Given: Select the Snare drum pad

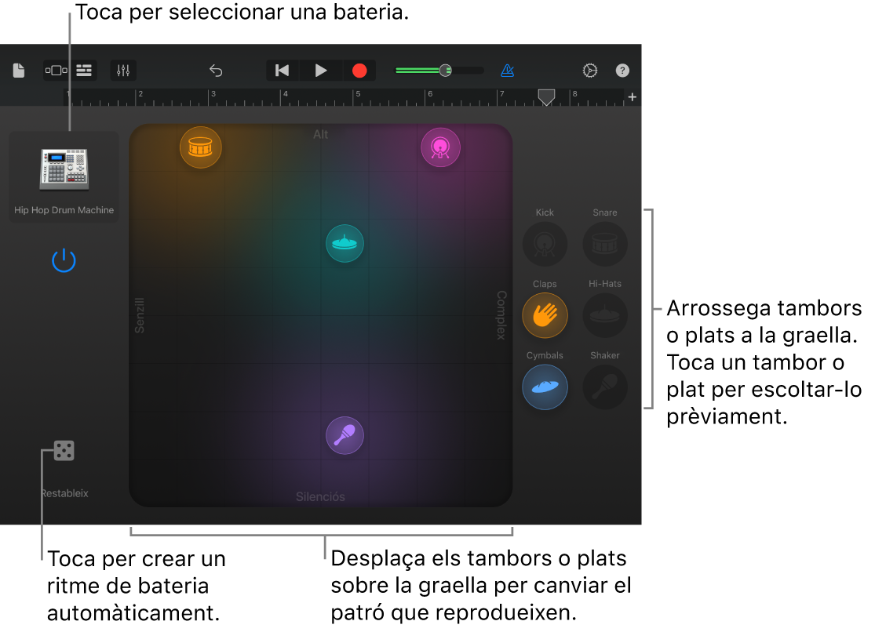Looking at the screenshot, I should point(604,244).
